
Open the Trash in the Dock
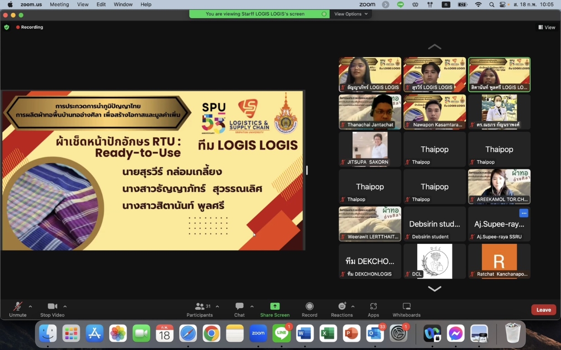click(513, 333)
